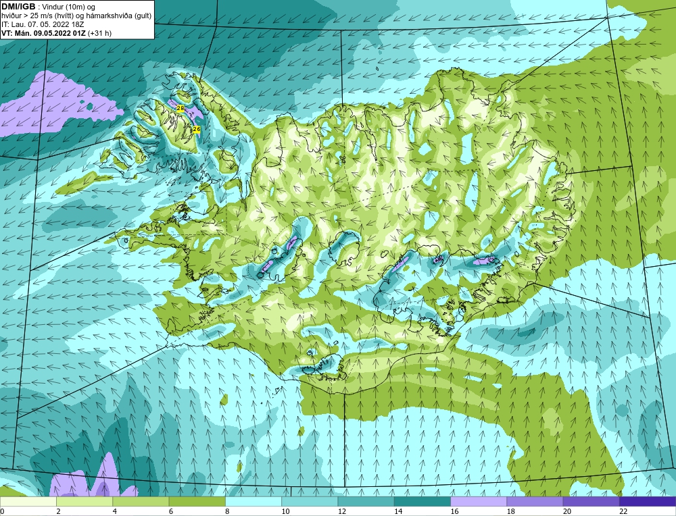The image size is (676, 516).
Task: Click the '(+31 h)' forecast offset text
Action: tap(99, 33)
